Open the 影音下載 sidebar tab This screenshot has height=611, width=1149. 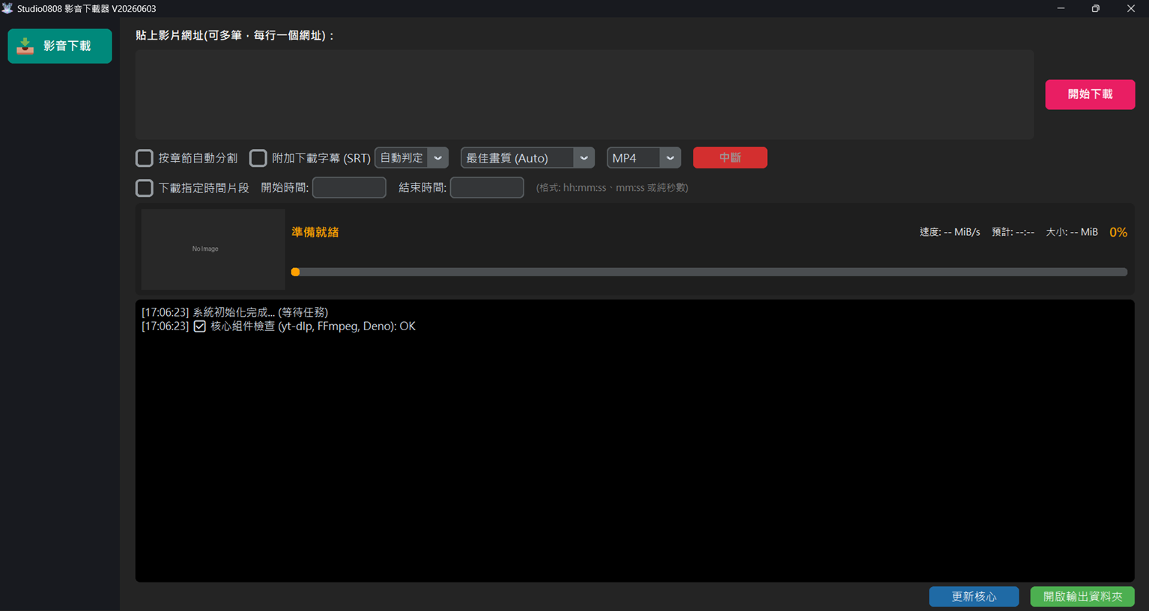click(60, 46)
